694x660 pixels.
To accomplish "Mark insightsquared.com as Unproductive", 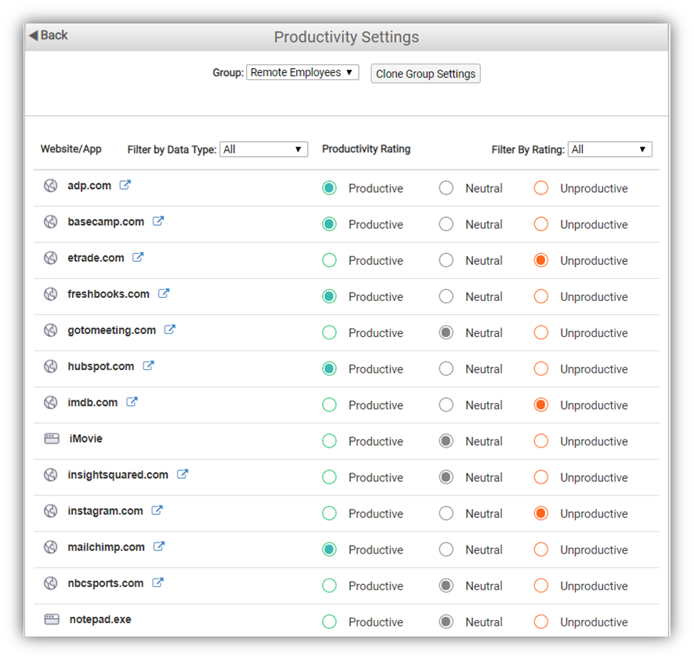I will 540,477.
